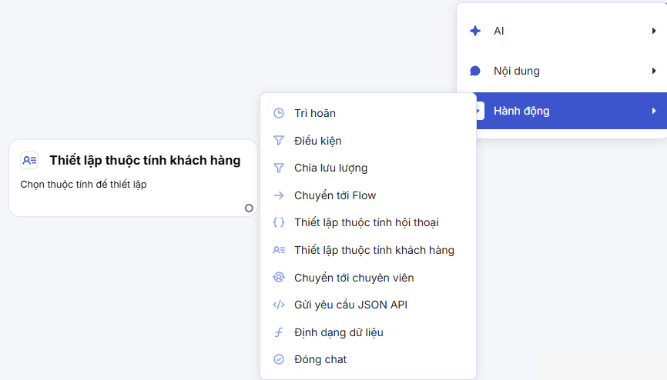Image resolution: width=667 pixels, height=380 pixels.
Task: Expand the Hành động submenu arrow
Action: 654,111
